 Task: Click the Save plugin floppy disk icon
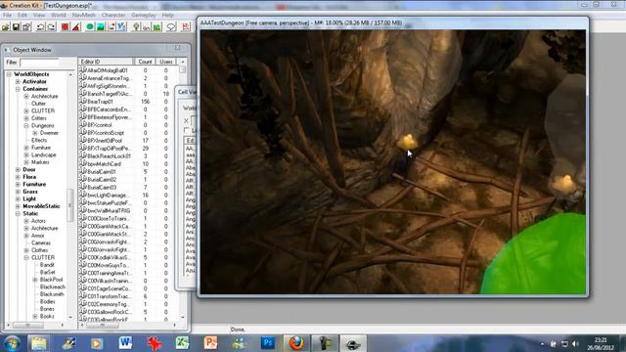click(16, 26)
